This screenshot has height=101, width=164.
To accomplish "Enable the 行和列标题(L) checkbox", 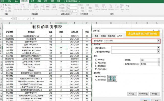I will pyautogui.click(x=96, y=69).
